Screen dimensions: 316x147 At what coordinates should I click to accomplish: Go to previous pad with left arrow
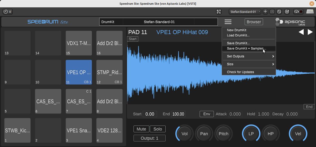pyautogui.click(x=301, y=32)
